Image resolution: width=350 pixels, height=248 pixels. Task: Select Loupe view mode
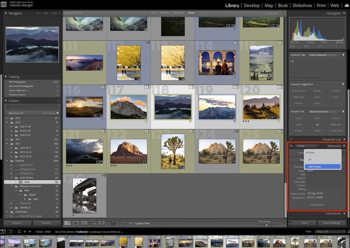(x=76, y=223)
